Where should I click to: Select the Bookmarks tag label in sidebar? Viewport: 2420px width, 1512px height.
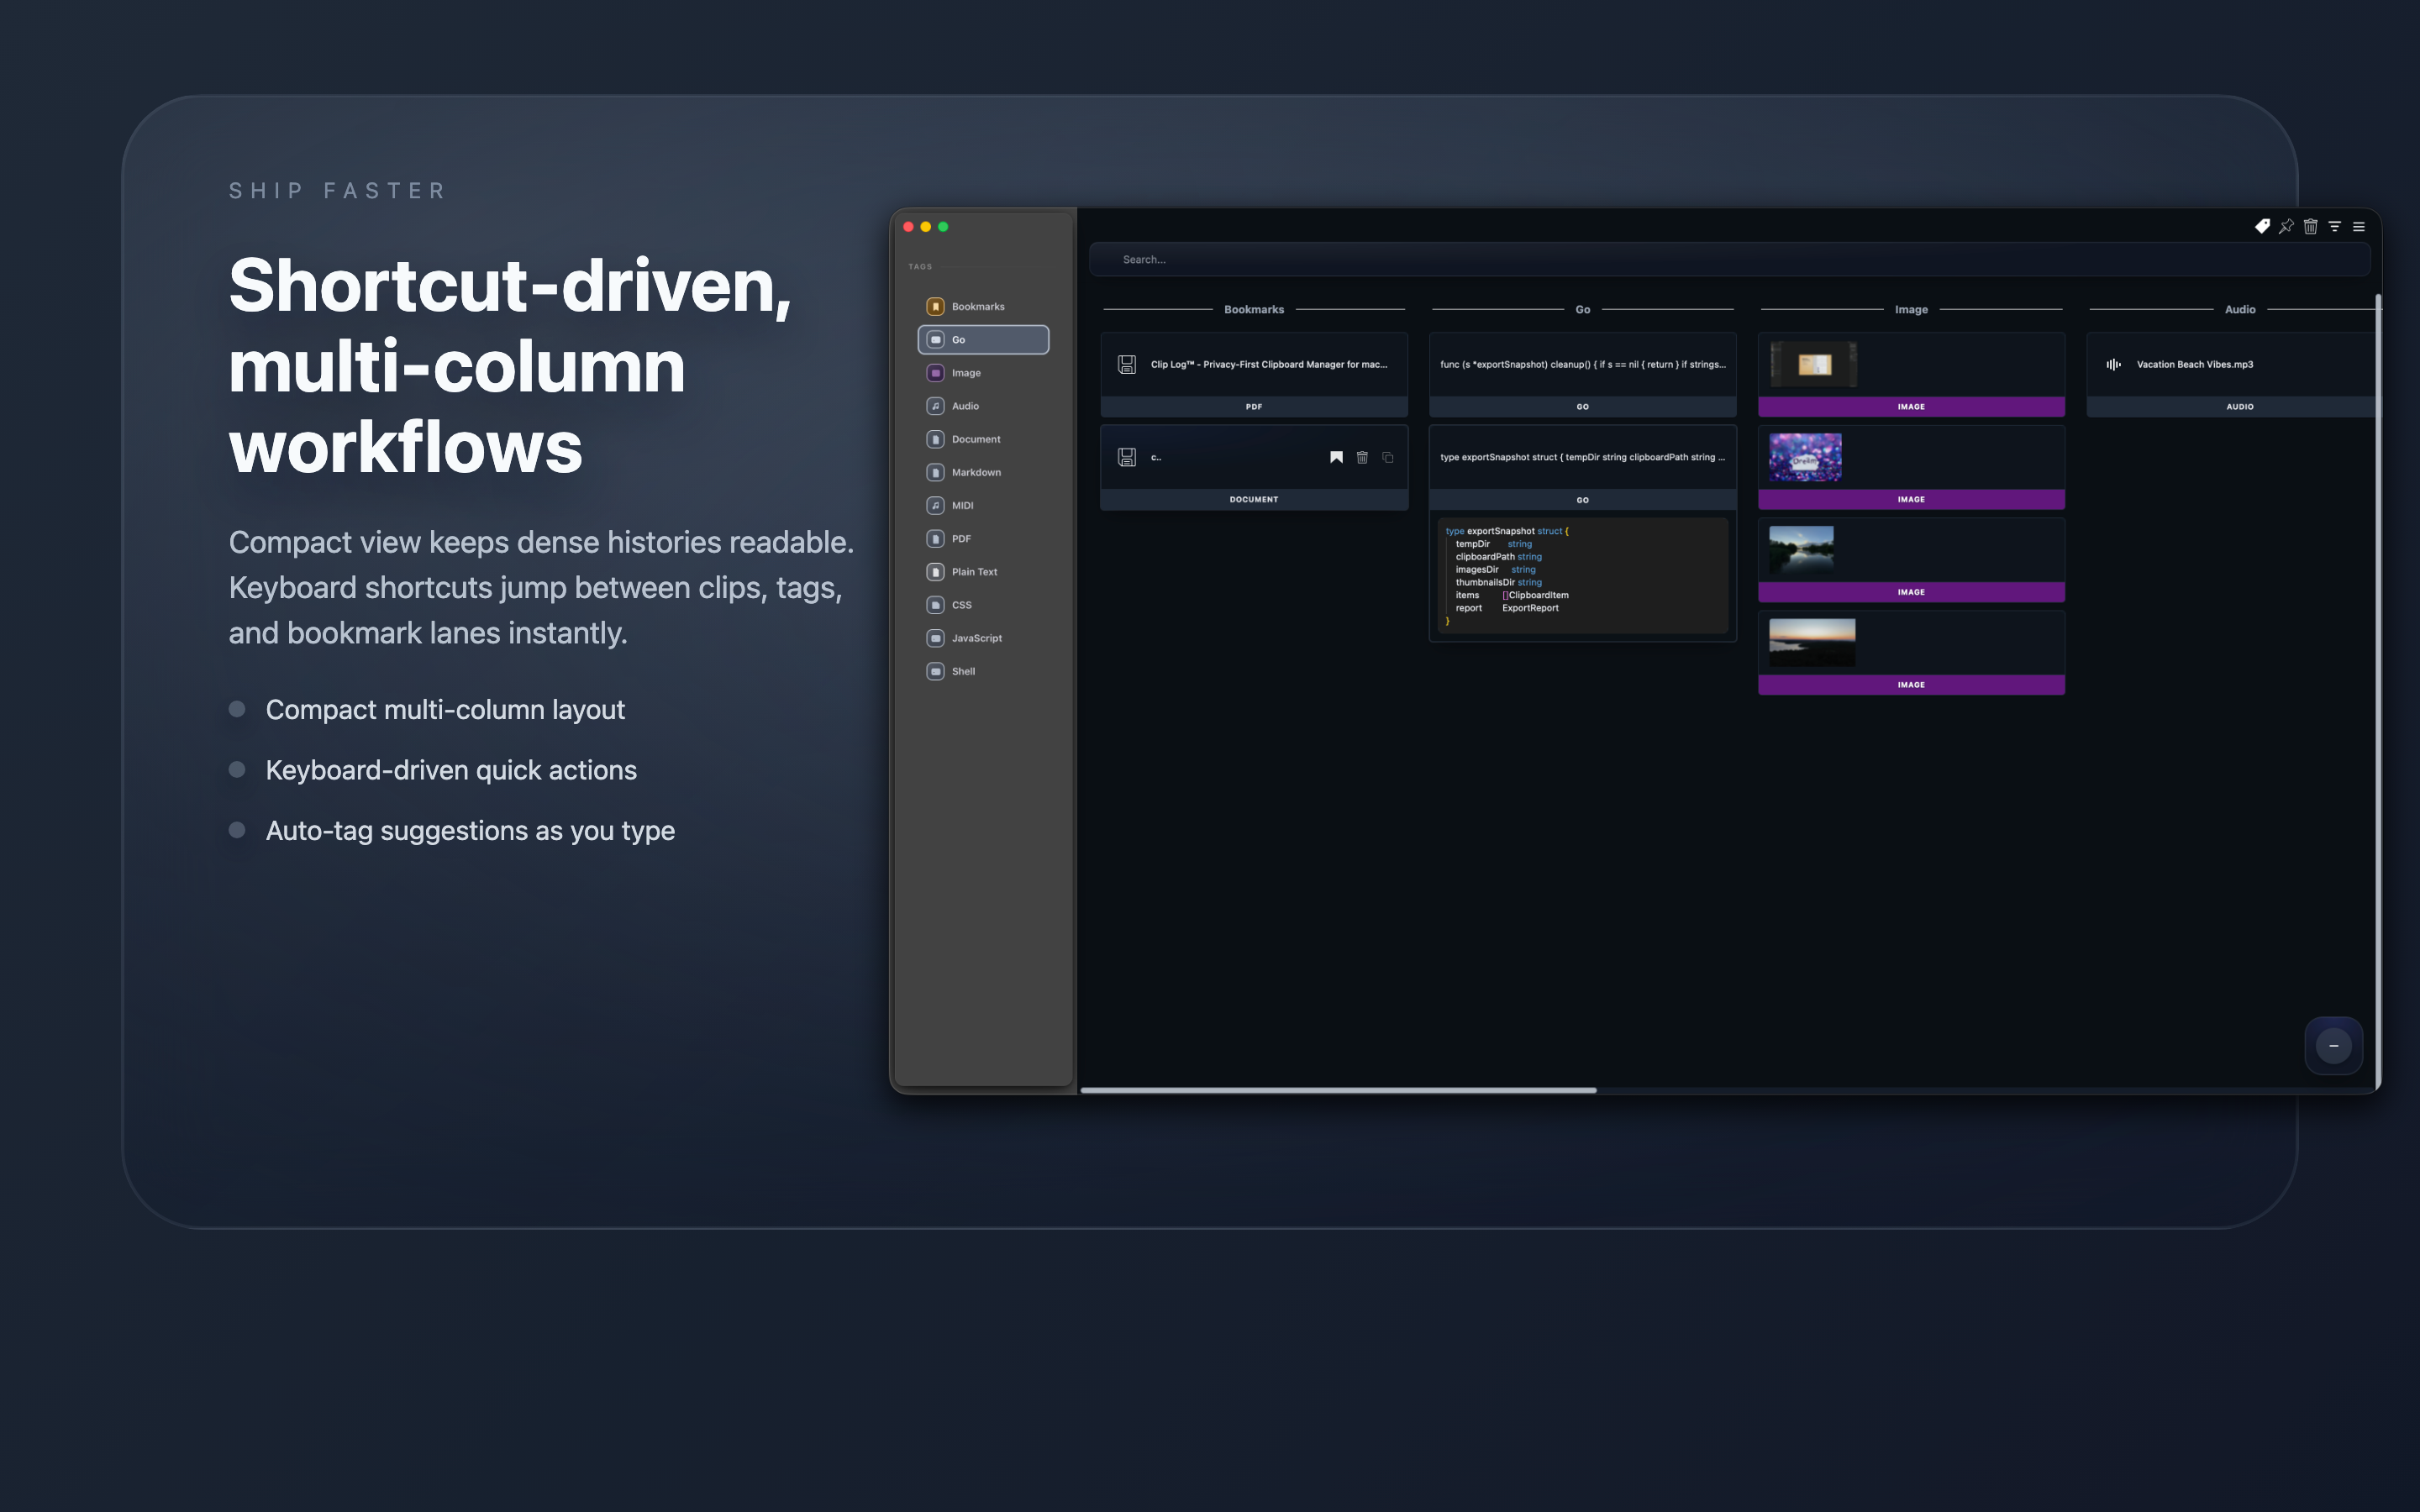click(978, 307)
